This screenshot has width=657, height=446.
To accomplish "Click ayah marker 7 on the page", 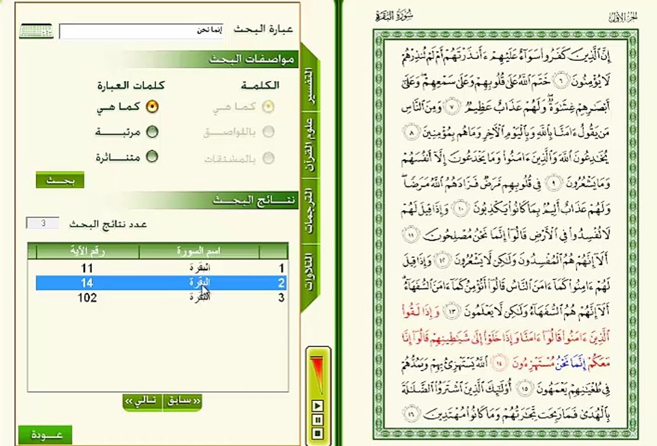I will (452, 107).
